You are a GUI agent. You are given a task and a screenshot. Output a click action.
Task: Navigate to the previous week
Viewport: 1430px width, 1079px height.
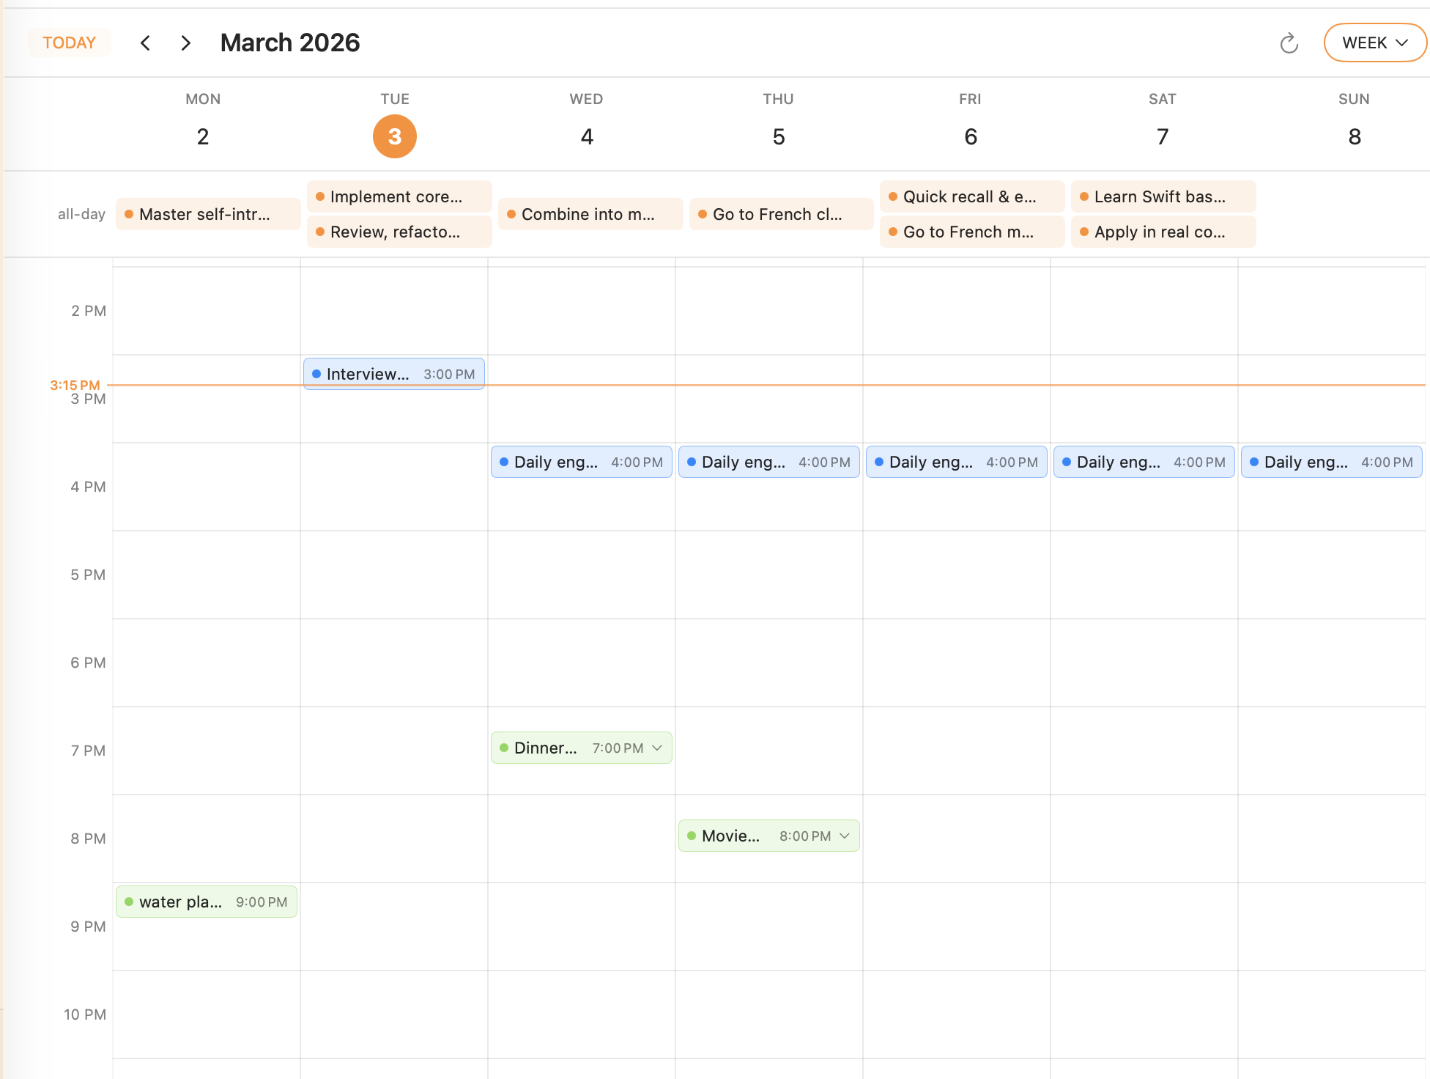pos(145,43)
